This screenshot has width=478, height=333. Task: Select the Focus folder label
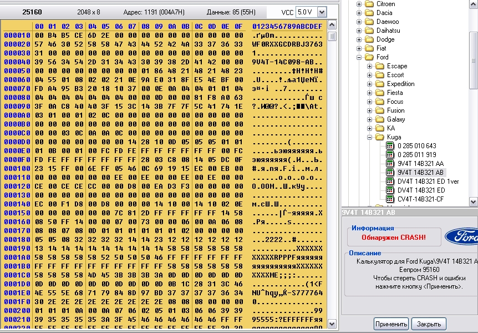[395, 102]
